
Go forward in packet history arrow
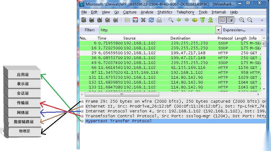pyautogui.click(x=187, y=20)
